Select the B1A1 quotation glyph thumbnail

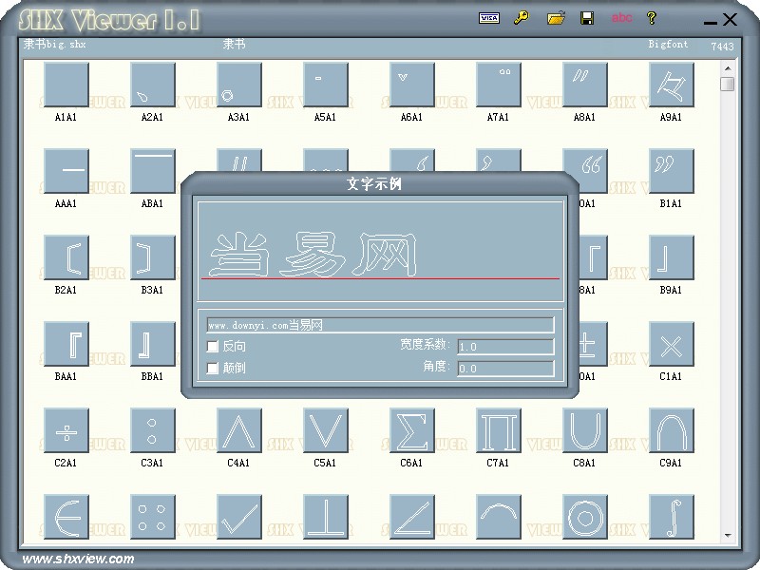pos(672,170)
